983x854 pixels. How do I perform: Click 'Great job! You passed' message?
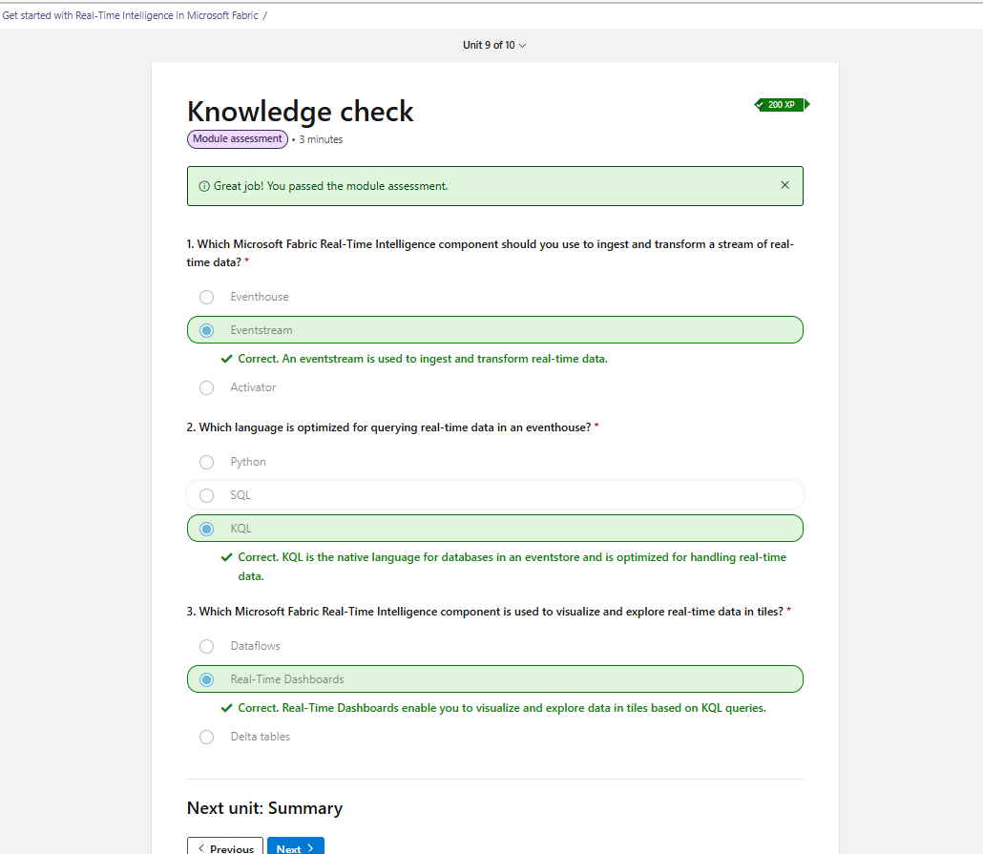click(x=330, y=186)
